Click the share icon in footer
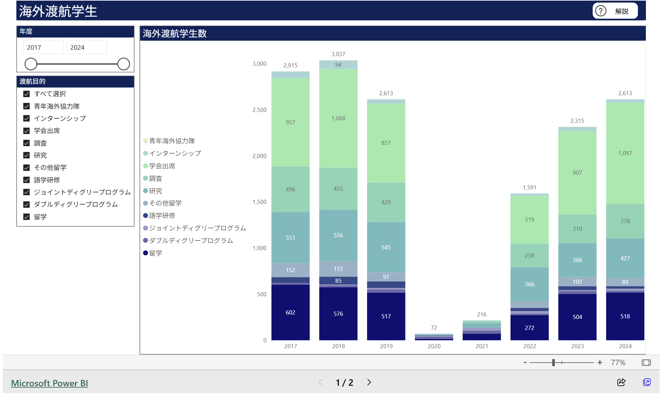This screenshot has width=661, height=395. point(621,382)
